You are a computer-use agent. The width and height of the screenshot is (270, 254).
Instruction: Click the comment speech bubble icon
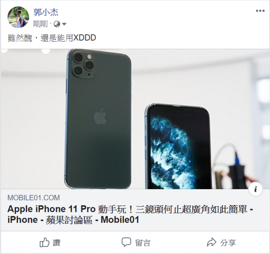(126, 242)
